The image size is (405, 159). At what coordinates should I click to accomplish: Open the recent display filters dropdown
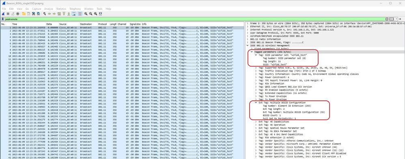pyautogui.click(x=396, y=19)
